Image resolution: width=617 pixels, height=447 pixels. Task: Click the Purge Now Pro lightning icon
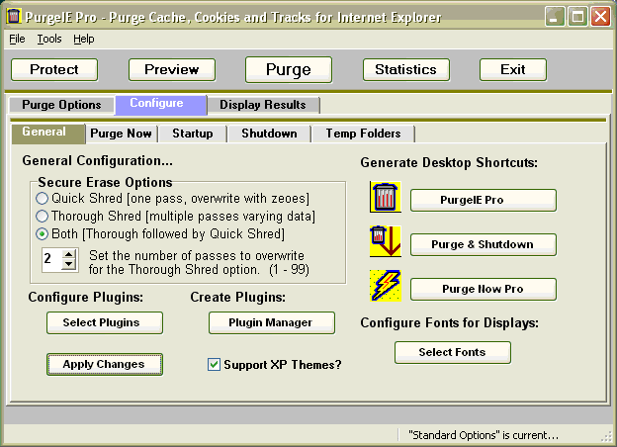(x=386, y=286)
